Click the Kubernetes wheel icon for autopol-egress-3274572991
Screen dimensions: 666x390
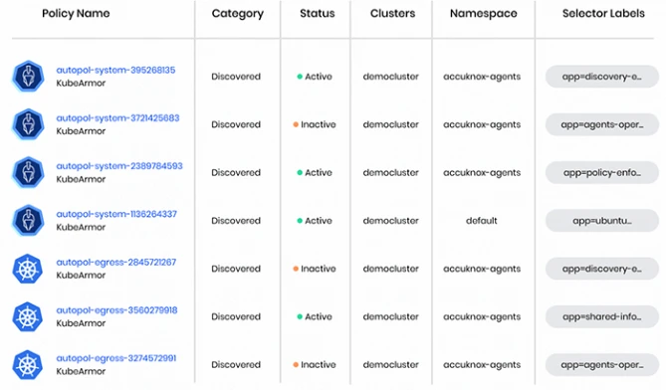(28, 364)
